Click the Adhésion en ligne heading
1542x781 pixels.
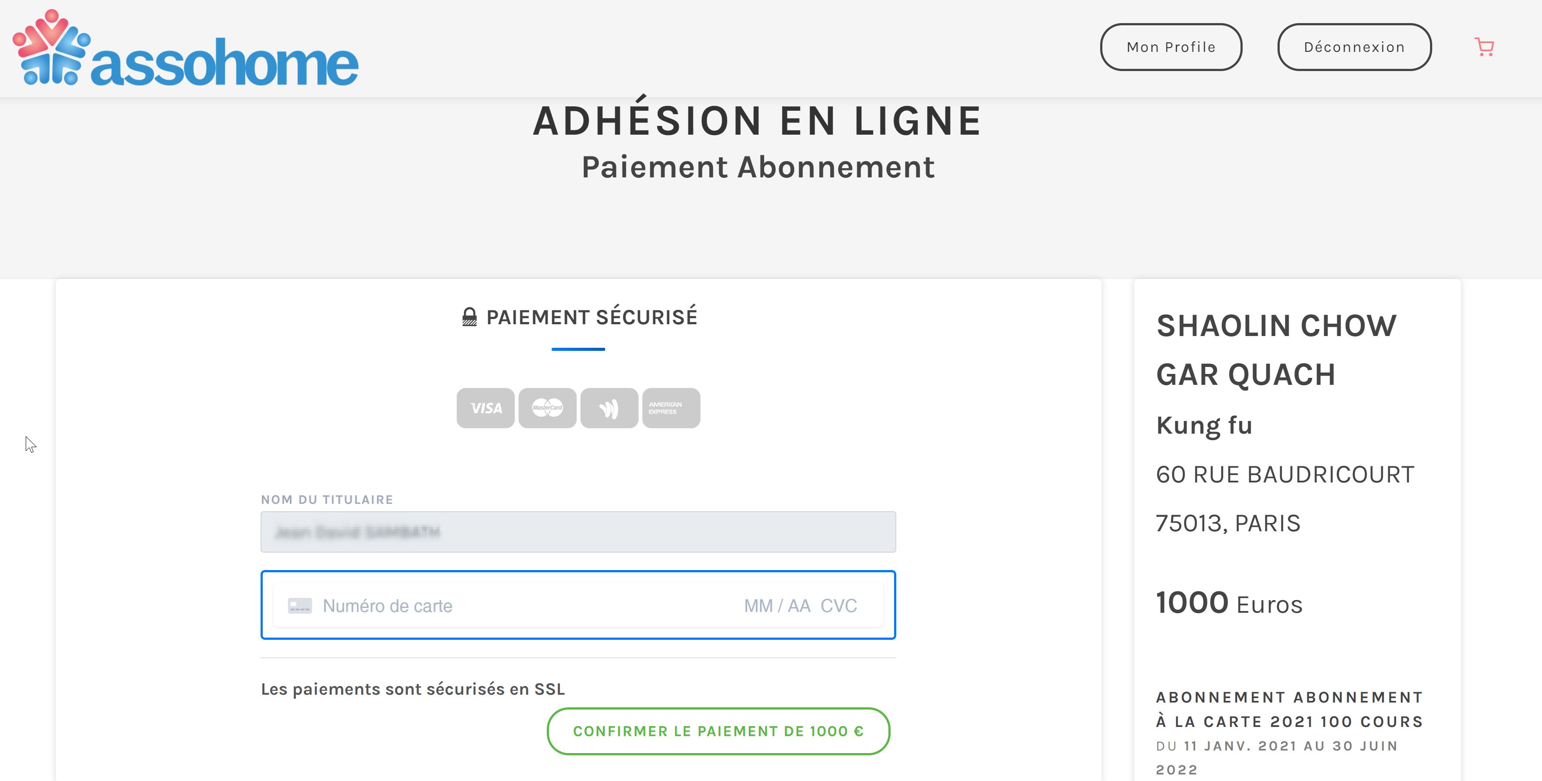pos(757,121)
